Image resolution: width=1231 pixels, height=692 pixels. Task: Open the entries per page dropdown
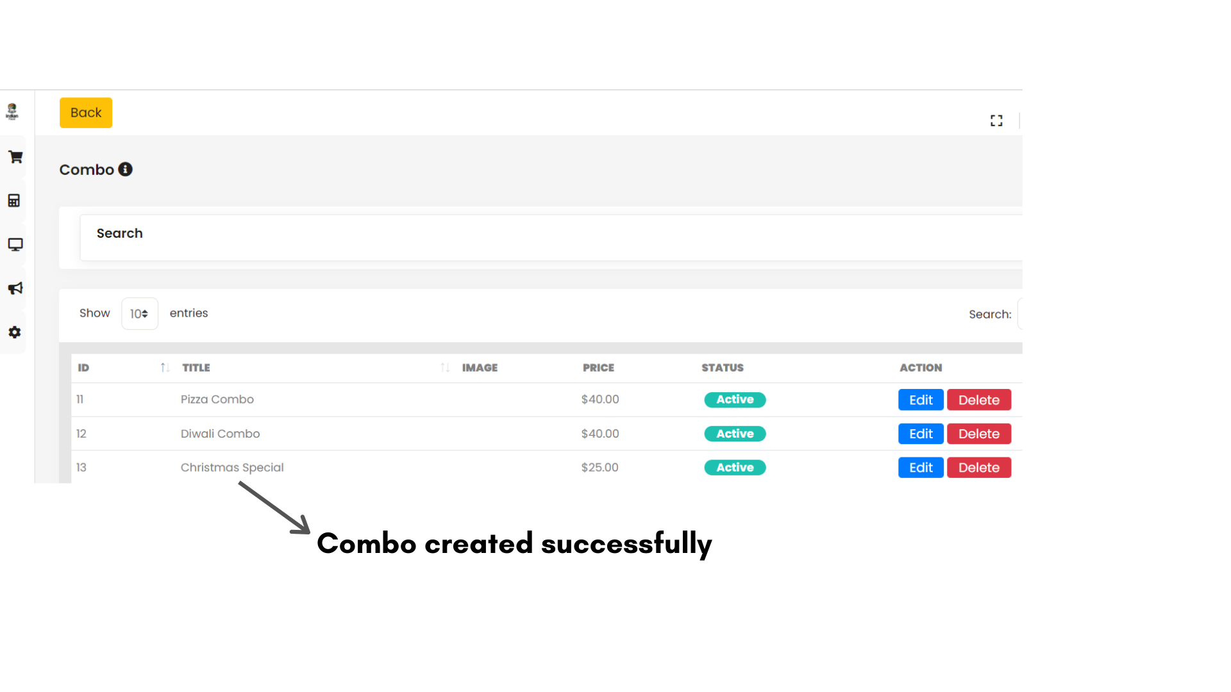click(139, 314)
